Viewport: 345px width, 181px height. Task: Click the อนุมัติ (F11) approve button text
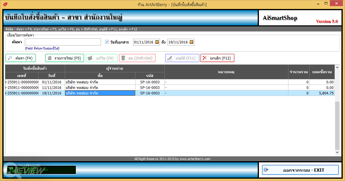185,58
